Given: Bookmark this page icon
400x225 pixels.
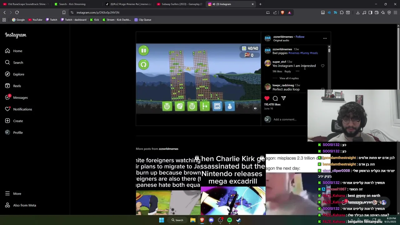Looking at the screenshot, I should pyautogui.click(x=64, y=12).
